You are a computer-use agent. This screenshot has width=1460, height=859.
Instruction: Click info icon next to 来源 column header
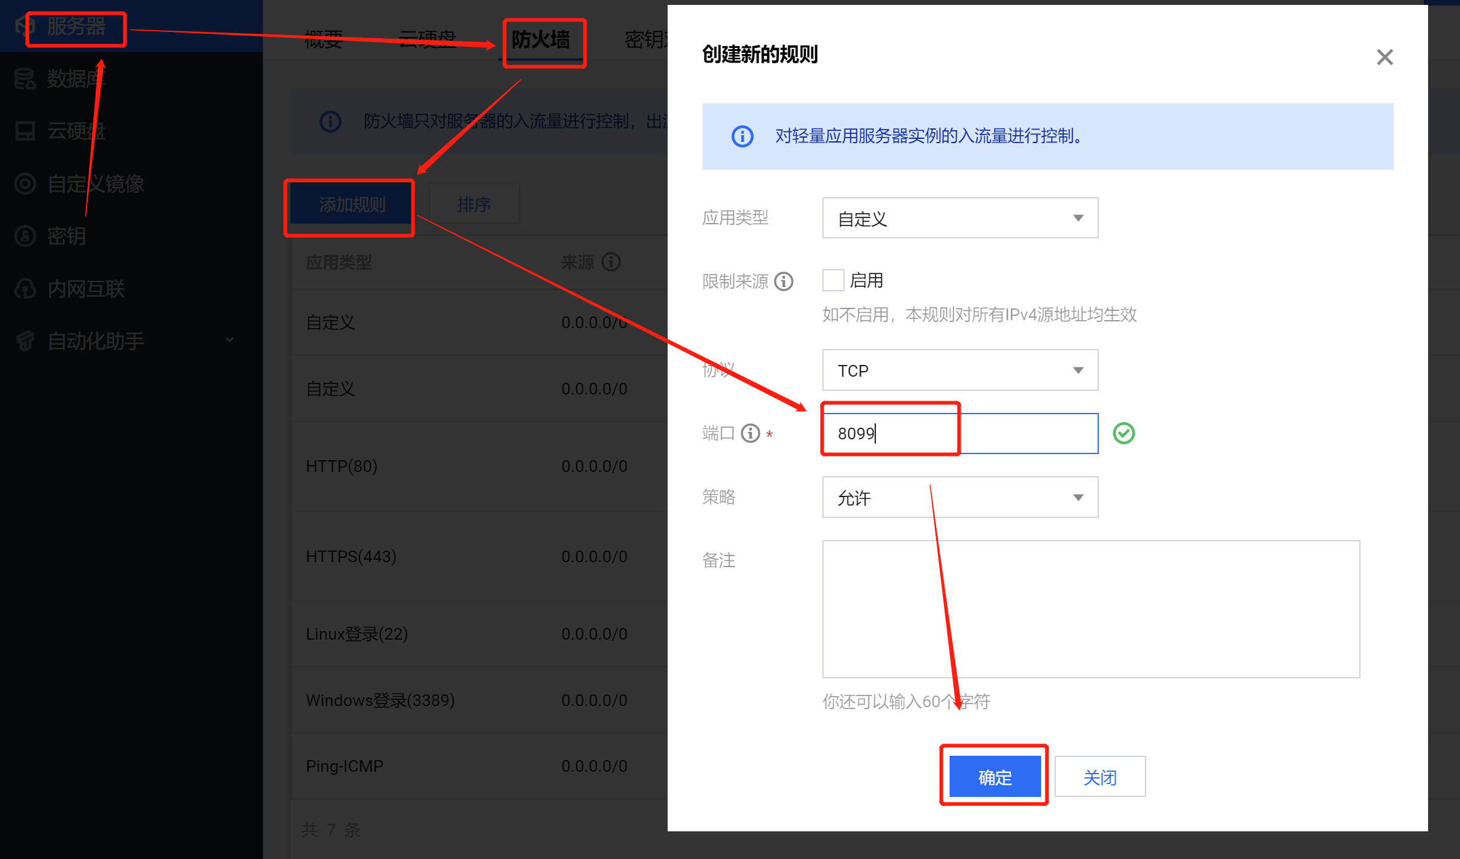coord(611,262)
